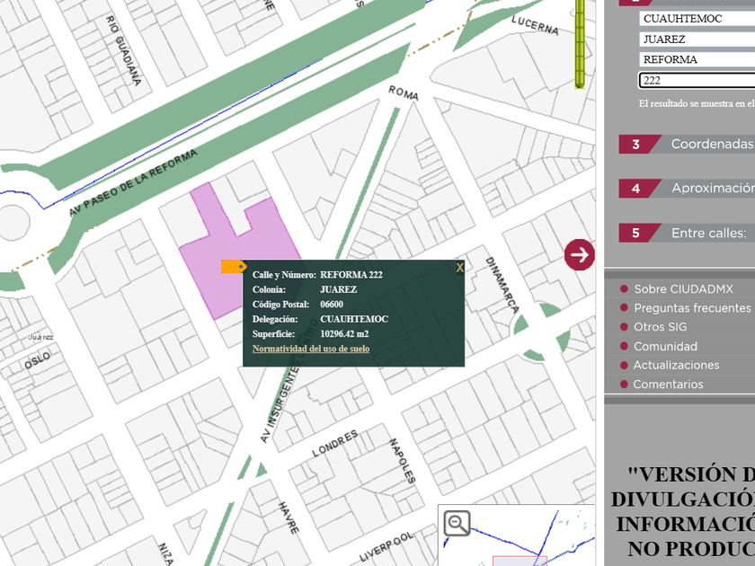Expand section 5 Entre calles
The height and width of the screenshot is (566, 755).
pyautogui.click(x=687, y=233)
